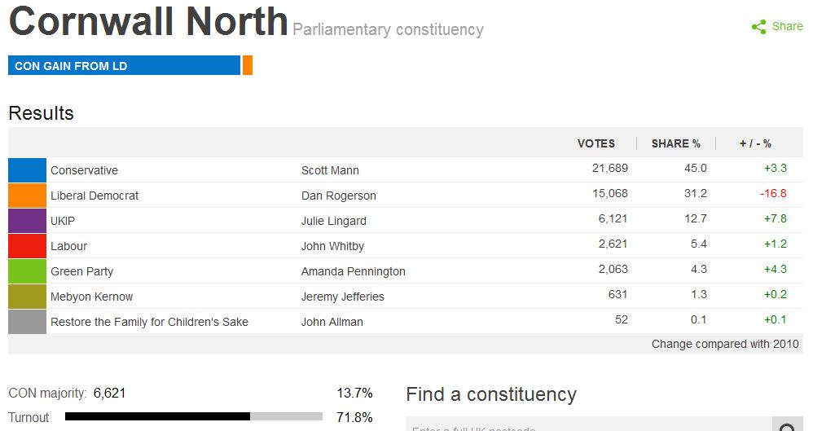Click the Cornwall North constituency heading
The image size is (813, 431).
tap(148, 22)
